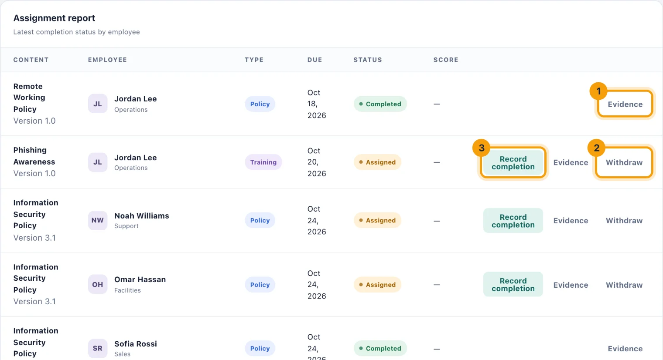This screenshot has width=663, height=360.
Task: Click the Remote Working Policy content title
Action: coord(29,98)
